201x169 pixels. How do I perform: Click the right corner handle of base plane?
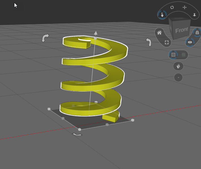pos(133,120)
